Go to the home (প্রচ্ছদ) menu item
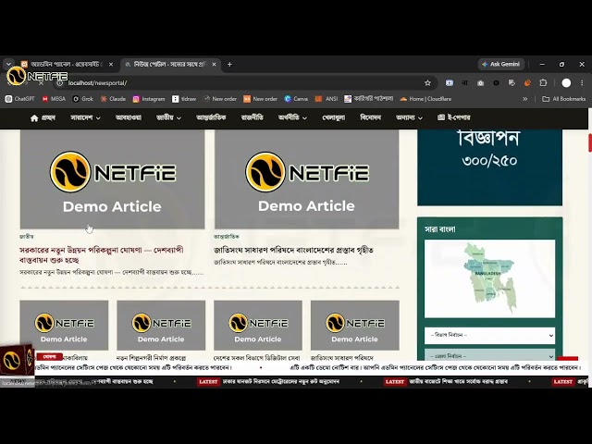The width and height of the screenshot is (592, 444). 43,117
